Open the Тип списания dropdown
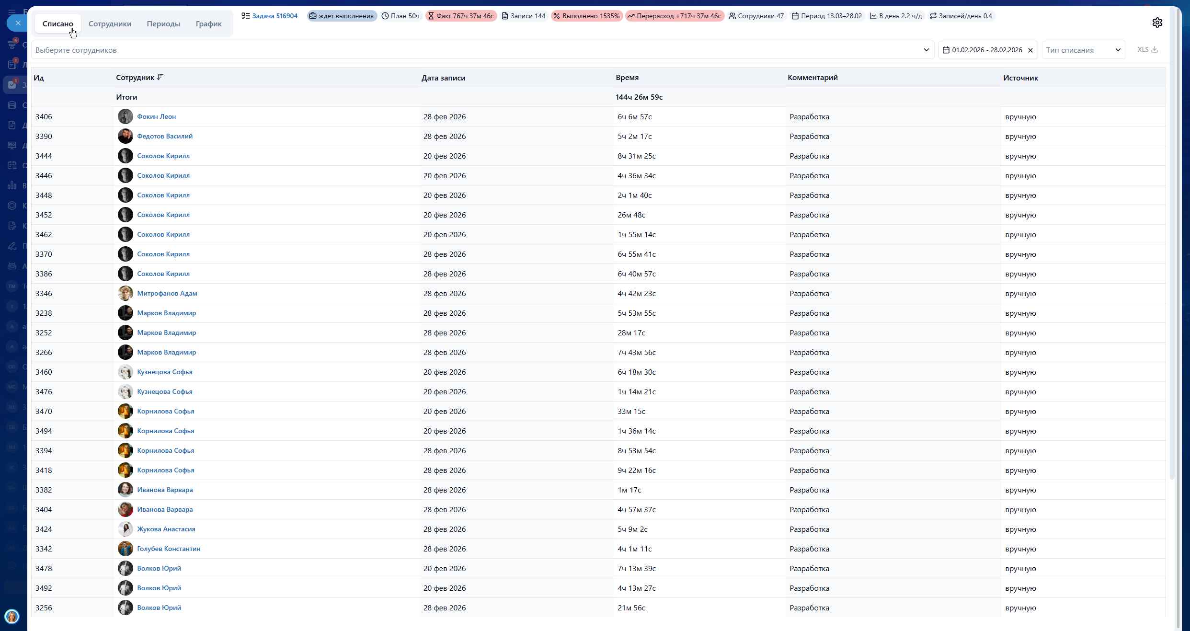 click(1084, 50)
